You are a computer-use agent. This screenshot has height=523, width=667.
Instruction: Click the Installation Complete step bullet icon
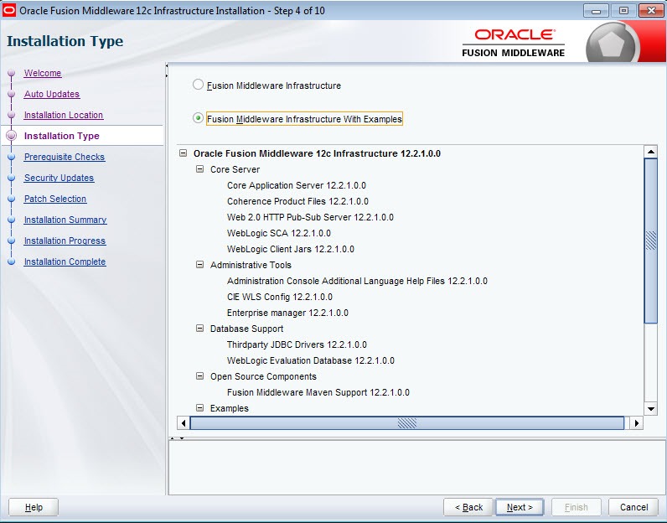click(x=12, y=261)
